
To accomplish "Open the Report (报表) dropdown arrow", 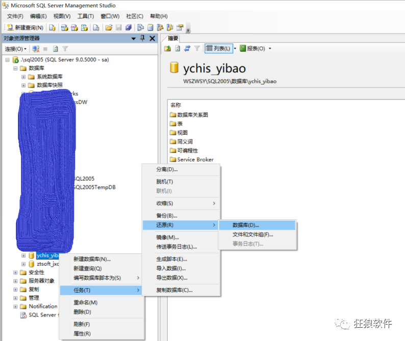I will point(270,48).
